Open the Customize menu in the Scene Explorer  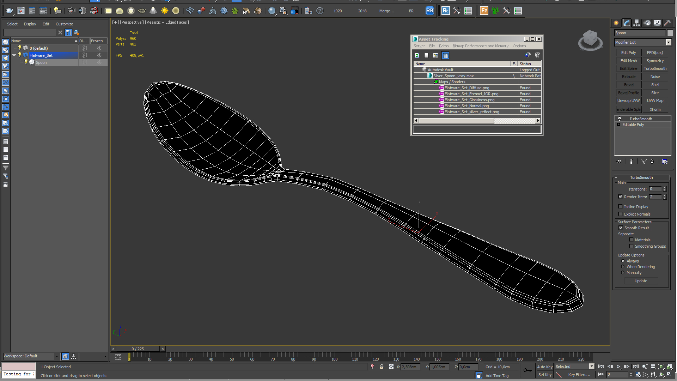click(x=64, y=24)
